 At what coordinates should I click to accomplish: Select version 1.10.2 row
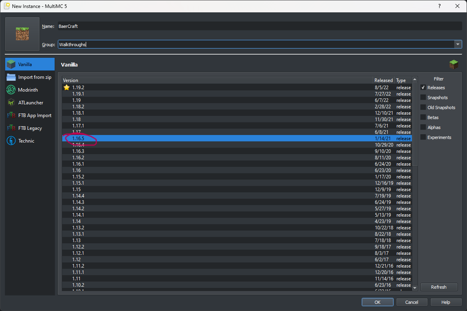(x=237, y=285)
